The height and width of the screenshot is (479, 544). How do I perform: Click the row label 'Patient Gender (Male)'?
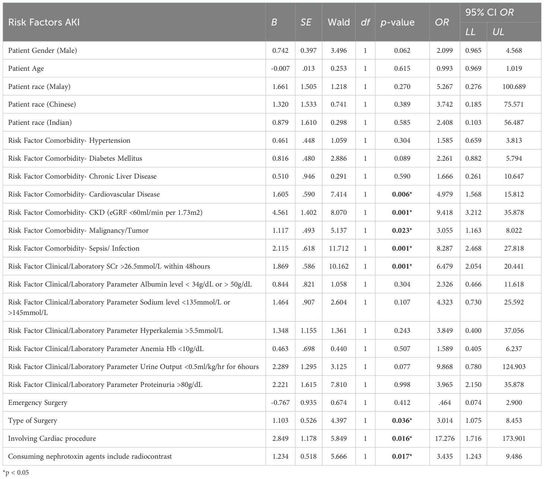pos(42,51)
